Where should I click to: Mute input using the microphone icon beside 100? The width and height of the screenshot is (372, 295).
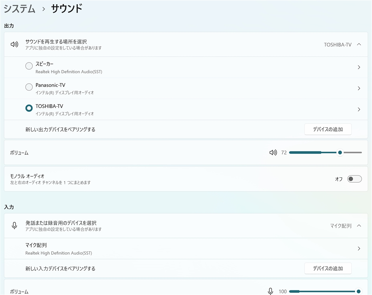(270, 291)
